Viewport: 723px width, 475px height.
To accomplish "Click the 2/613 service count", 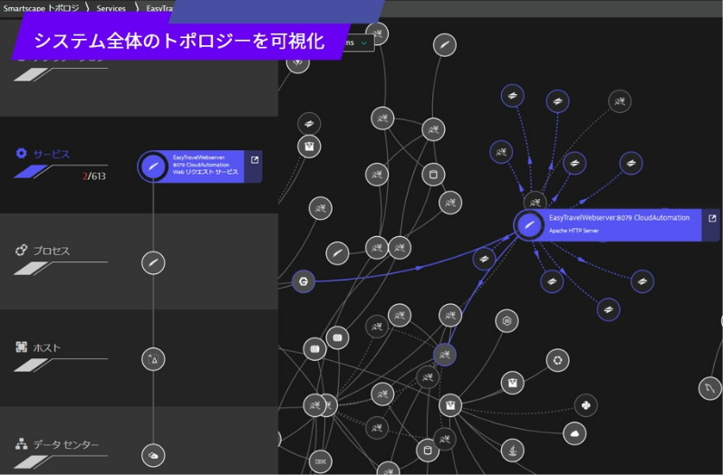I will 94,176.
